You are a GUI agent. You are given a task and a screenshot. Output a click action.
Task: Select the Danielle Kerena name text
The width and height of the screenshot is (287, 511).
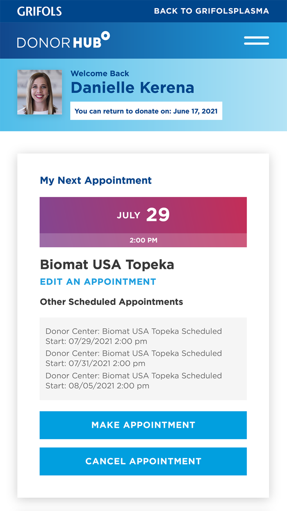tap(132, 87)
